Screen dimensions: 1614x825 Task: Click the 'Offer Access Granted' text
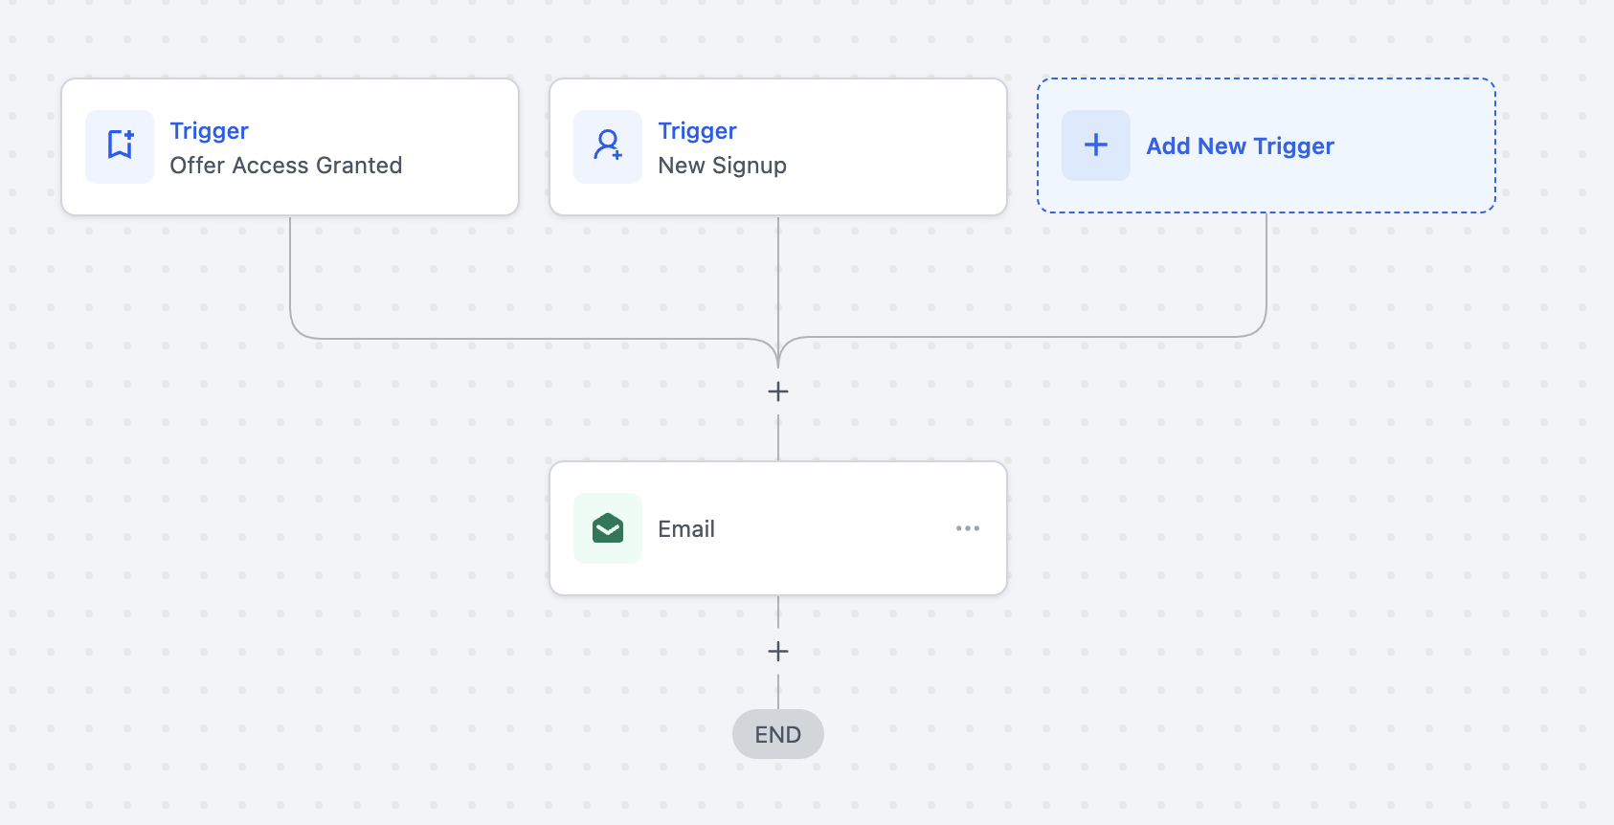point(286,166)
